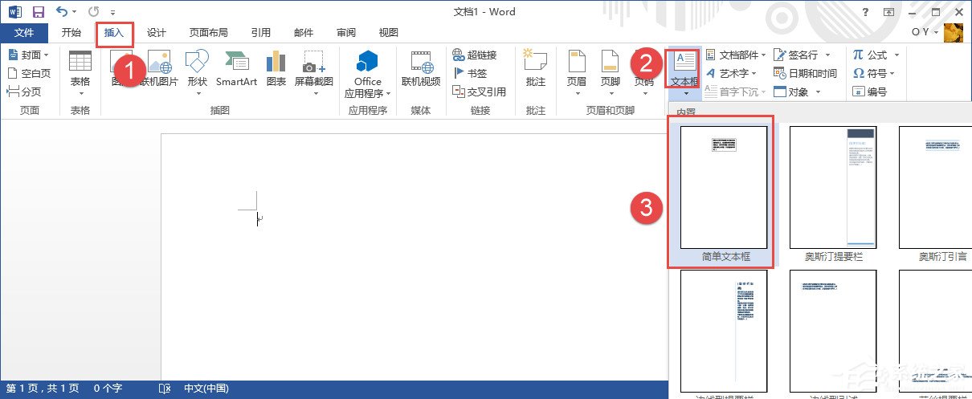Screen dimensions: 972x399
Task: Click the SmartArt icon in ribbon
Action: click(236, 63)
